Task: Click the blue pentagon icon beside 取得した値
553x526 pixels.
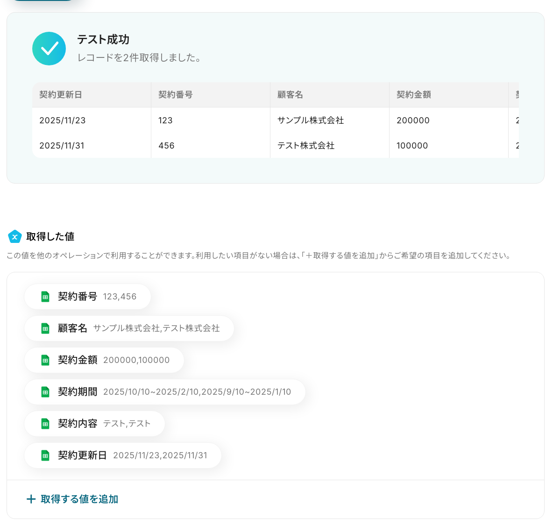Action: pyautogui.click(x=15, y=237)
